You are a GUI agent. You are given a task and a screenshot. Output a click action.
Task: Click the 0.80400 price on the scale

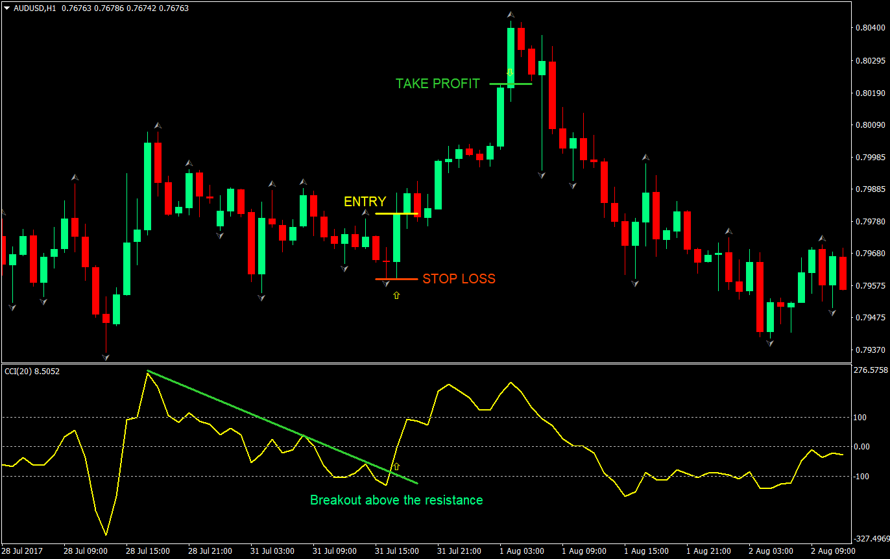[x=868, y=28]
